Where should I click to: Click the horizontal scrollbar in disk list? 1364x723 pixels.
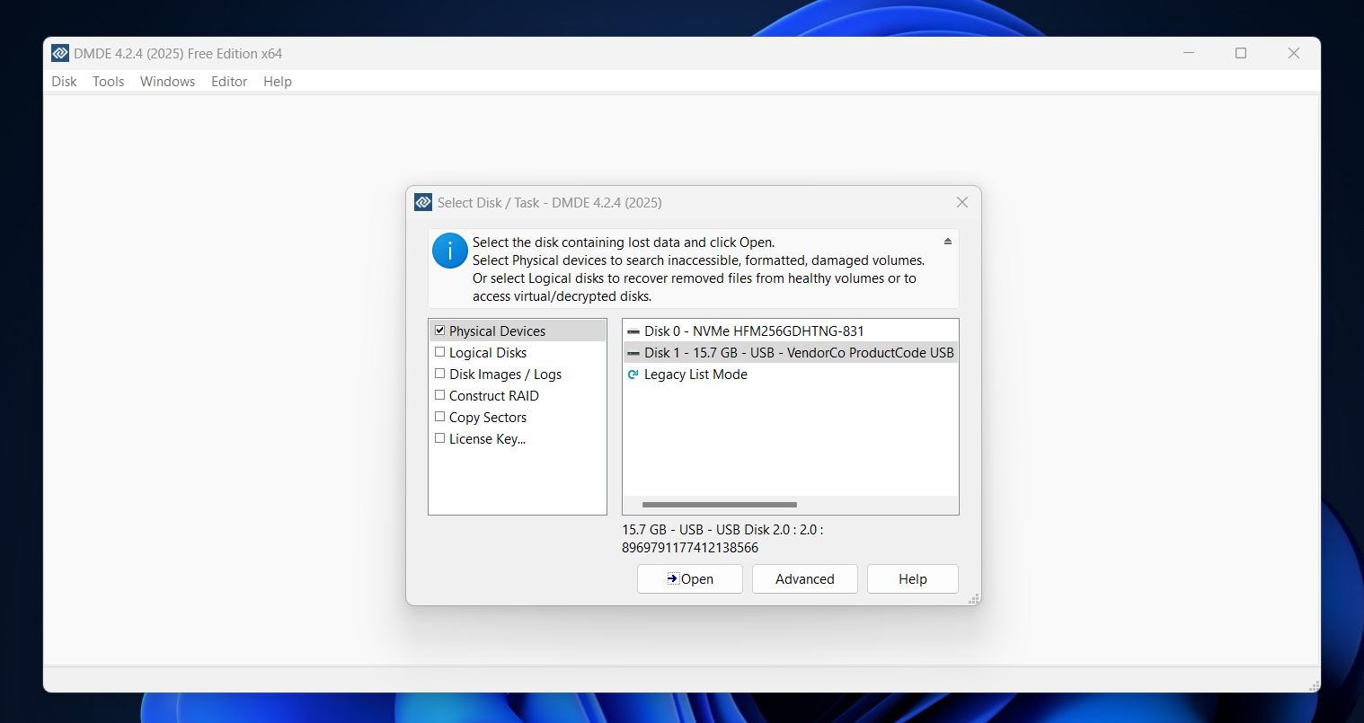click(x=720, y=505)
